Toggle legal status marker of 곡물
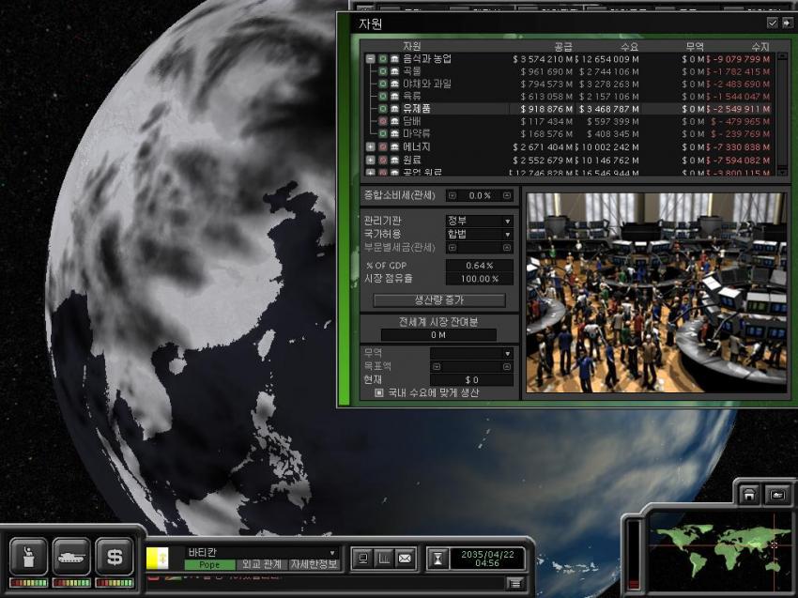The image size is (798, 598). [x=383, y=71]
